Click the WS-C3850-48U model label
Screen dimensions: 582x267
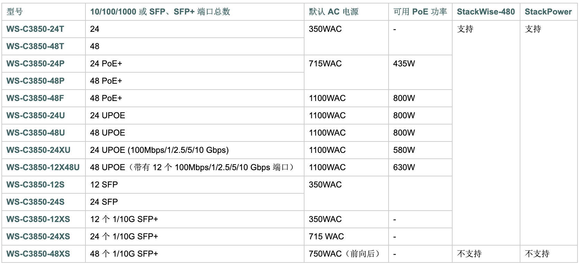tap(36, 133)
